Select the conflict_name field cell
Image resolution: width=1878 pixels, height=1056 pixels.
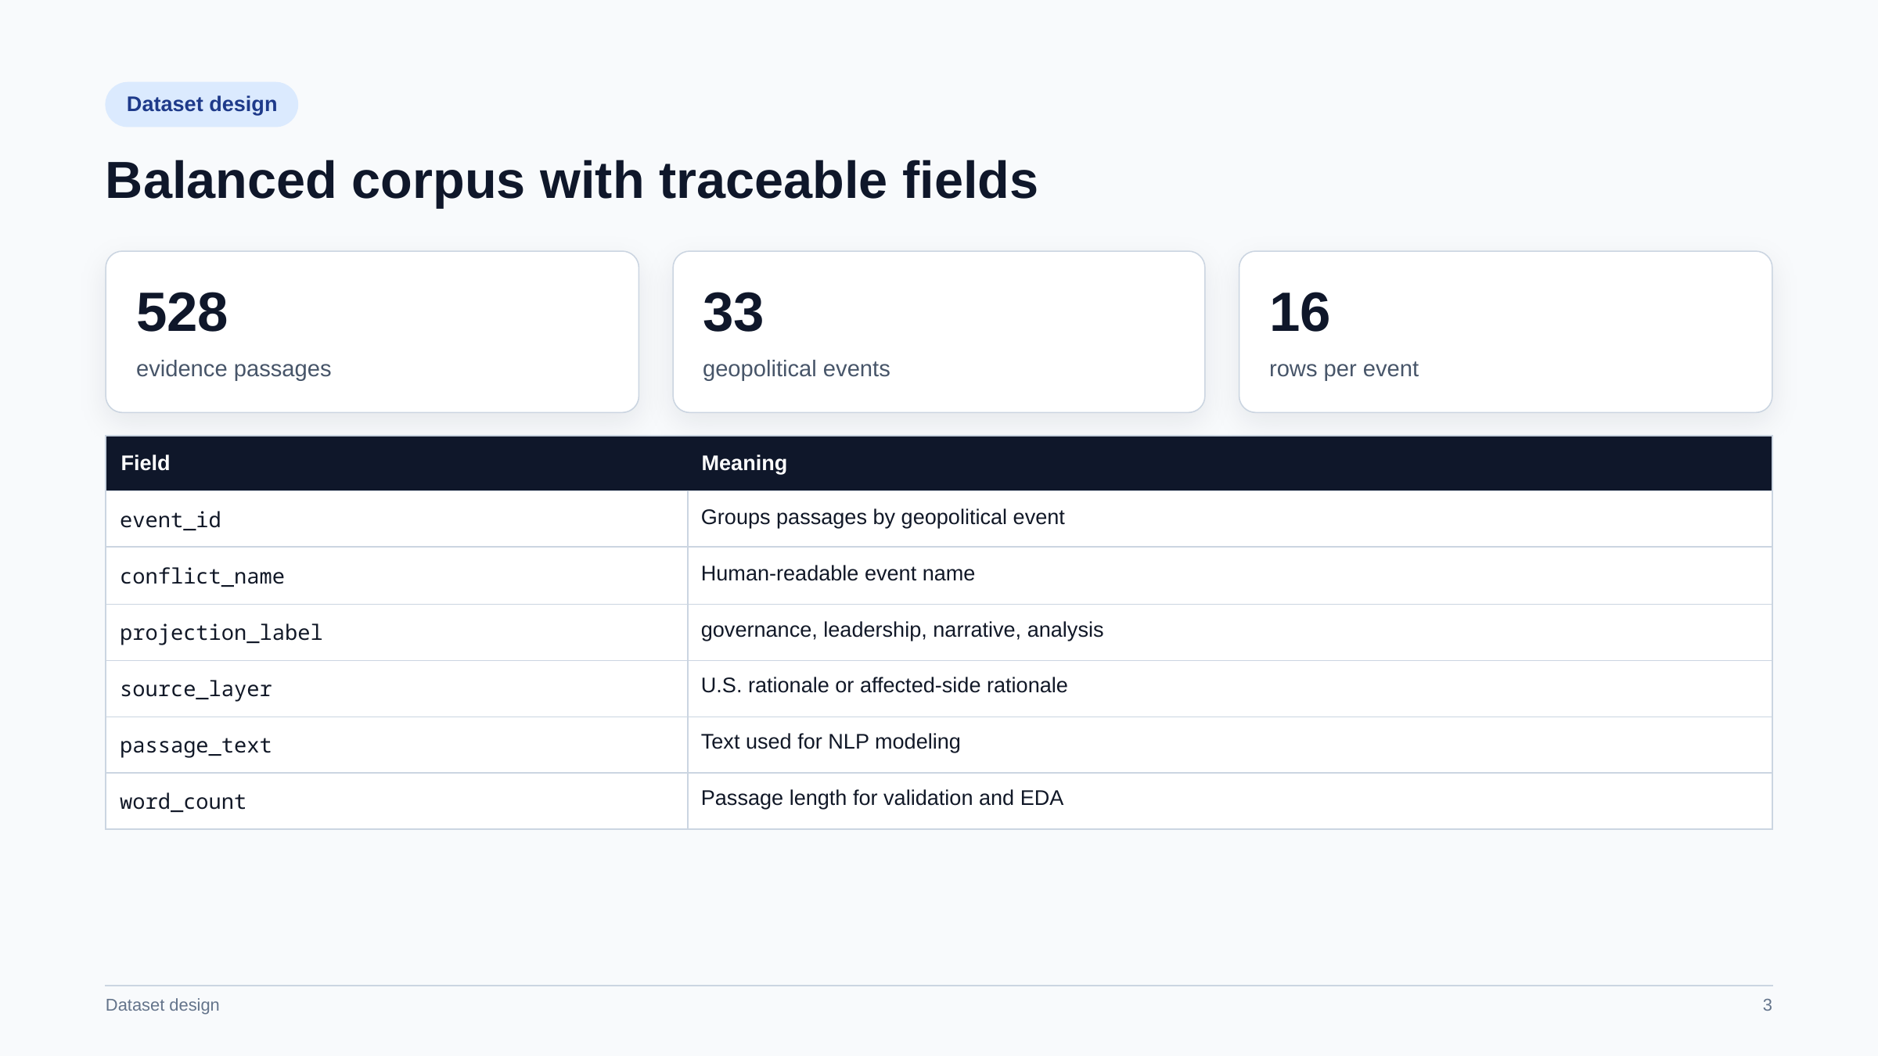pos(397,576)
